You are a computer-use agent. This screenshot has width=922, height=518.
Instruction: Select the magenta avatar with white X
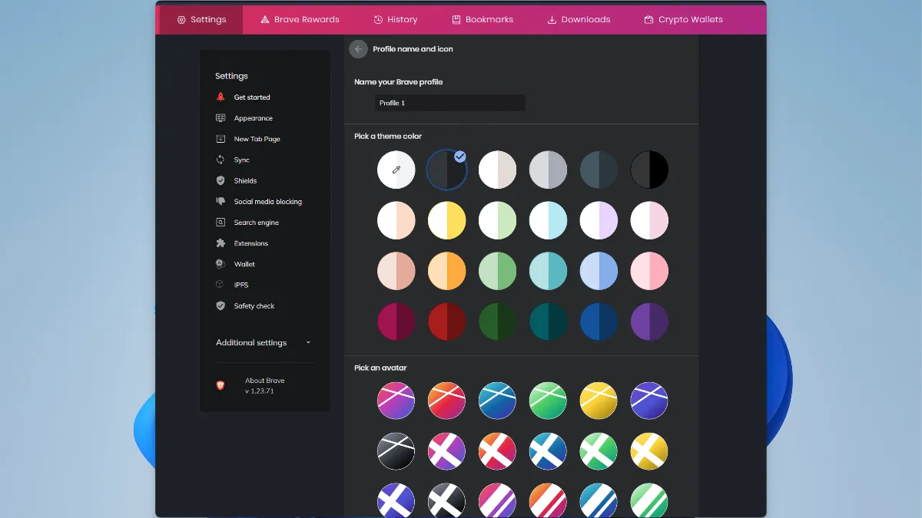tap(447, 451)
